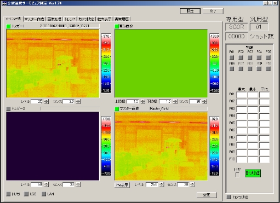
Task: Click the カメラ通信 status indicator
Action: 228,197
